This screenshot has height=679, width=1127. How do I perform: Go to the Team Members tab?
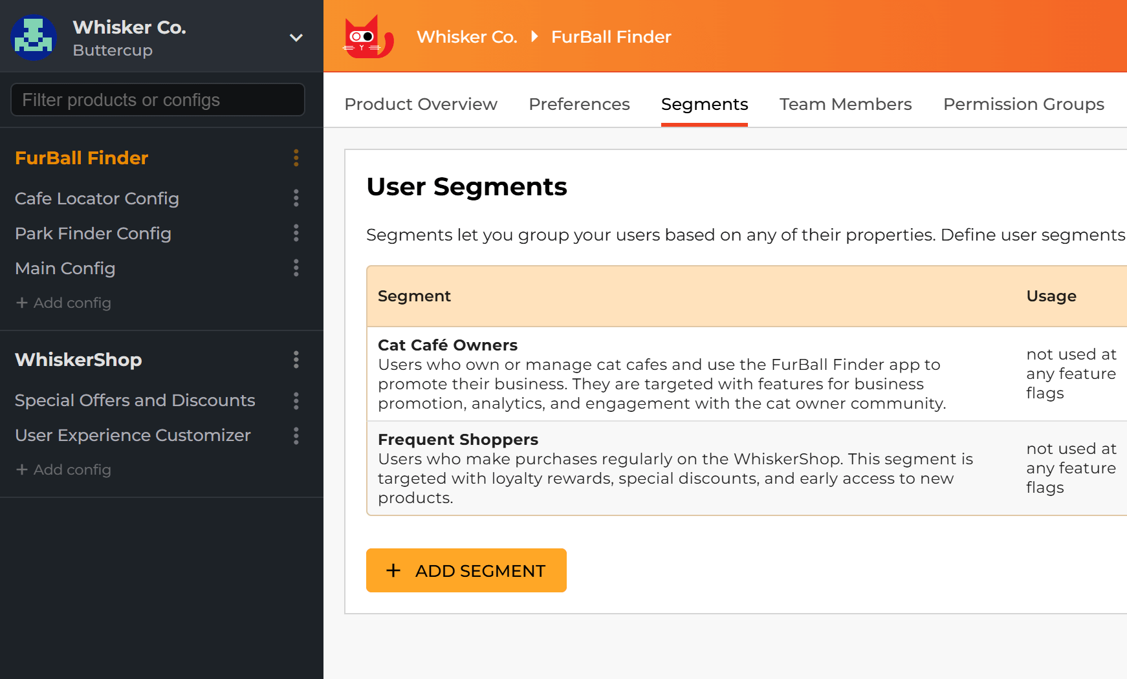click(x=845, y=104)
